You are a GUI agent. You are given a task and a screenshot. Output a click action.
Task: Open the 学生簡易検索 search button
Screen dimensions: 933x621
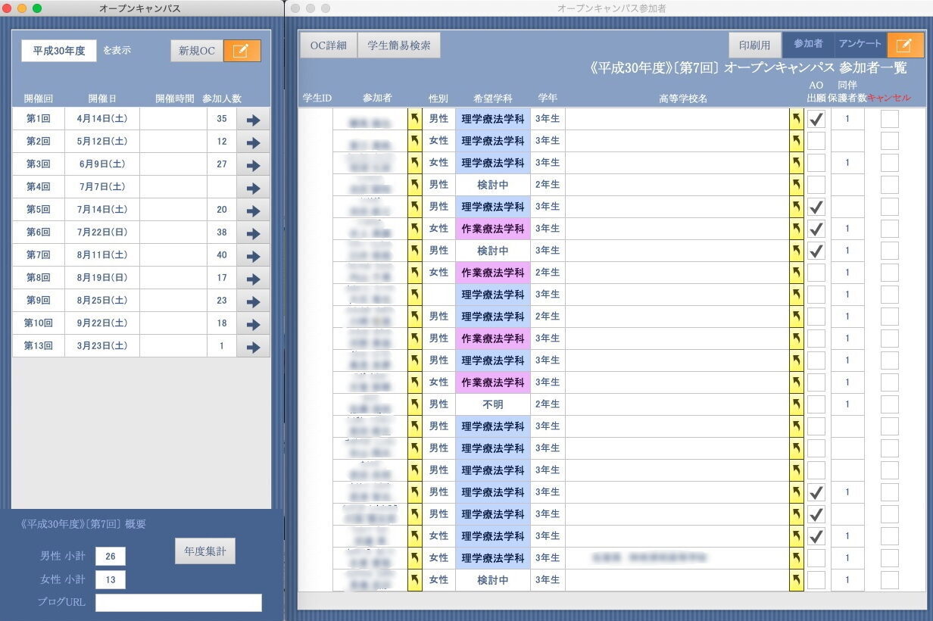[398, 45]
